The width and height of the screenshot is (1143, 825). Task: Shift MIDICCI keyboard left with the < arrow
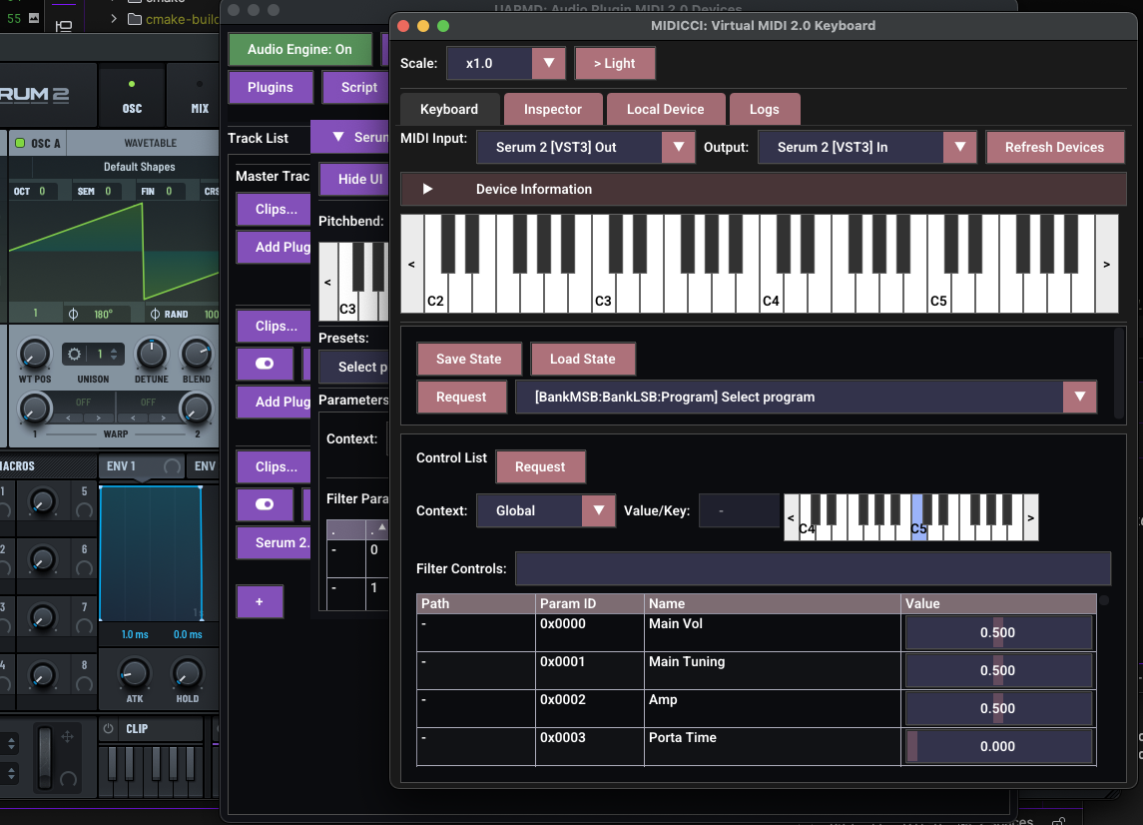point(412,264)
